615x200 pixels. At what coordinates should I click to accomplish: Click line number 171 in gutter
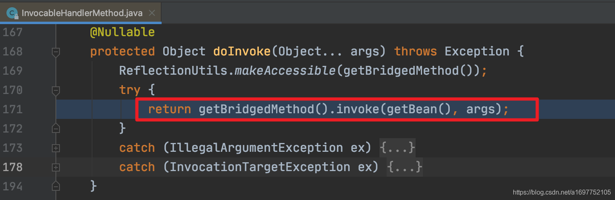(12, 110)
